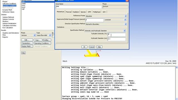This screenshot has height=100, width=178.
Task: Open Solution Controls page
Action: tap(8, 19)
